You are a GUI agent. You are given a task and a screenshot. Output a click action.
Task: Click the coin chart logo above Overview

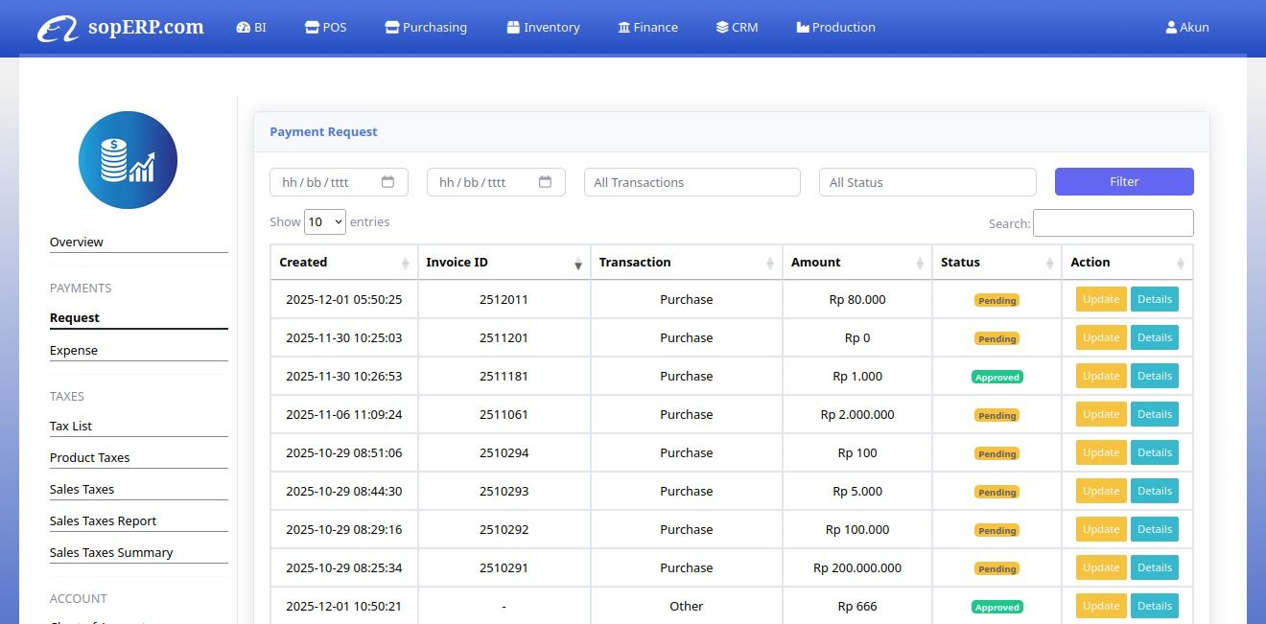[x=128, y=159]
